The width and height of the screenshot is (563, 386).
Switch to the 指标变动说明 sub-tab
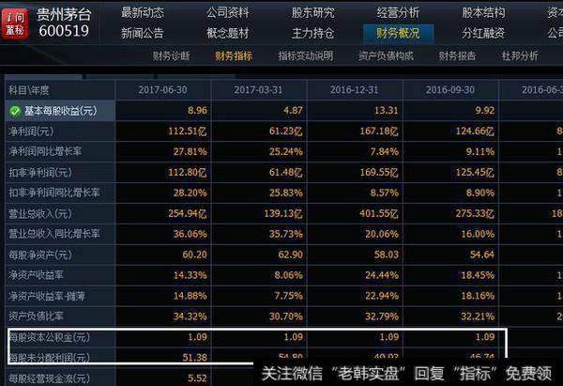click(306, 56)
